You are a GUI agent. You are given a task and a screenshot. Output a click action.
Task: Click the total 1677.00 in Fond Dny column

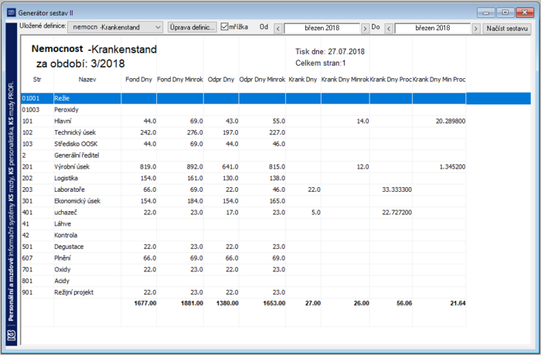(145, 303)
